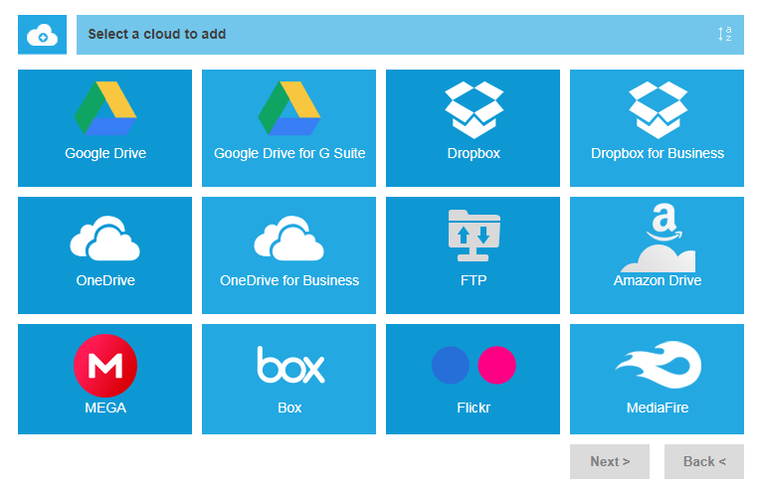The image size is (761, 492).
Task: Click the 'Select a cloud to add' header
Action: (410, 35)
